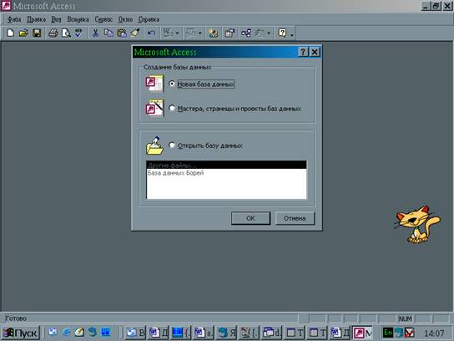Image resolution: width=454 pixels, height=341 pixels.
Task: Click the New database toolbar icon
Action: 10,33
